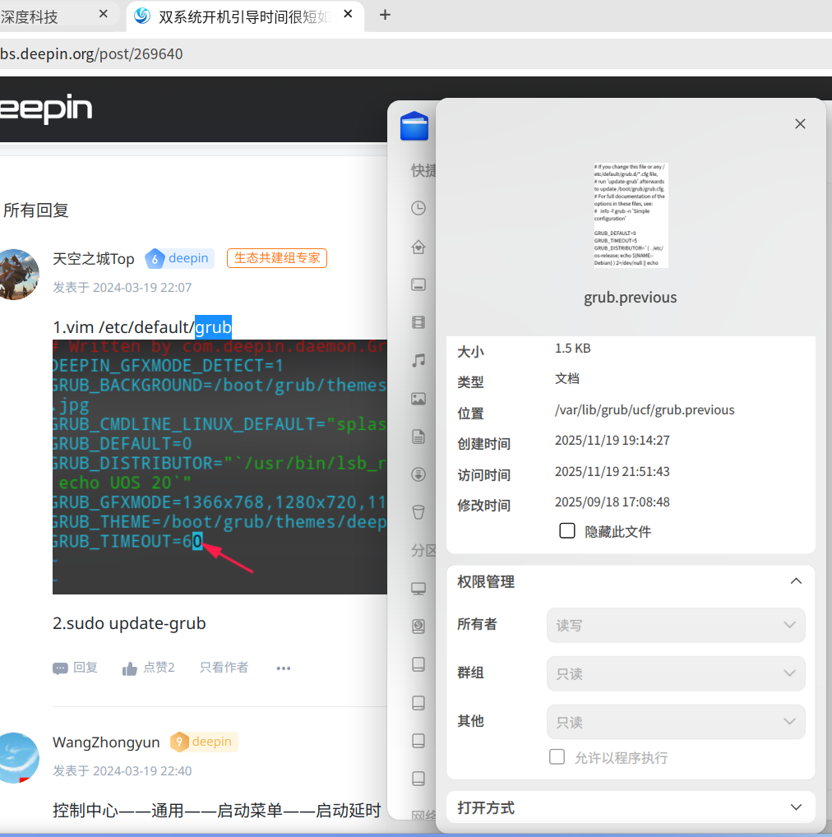Click the file size value 1.5 KB

573,349
